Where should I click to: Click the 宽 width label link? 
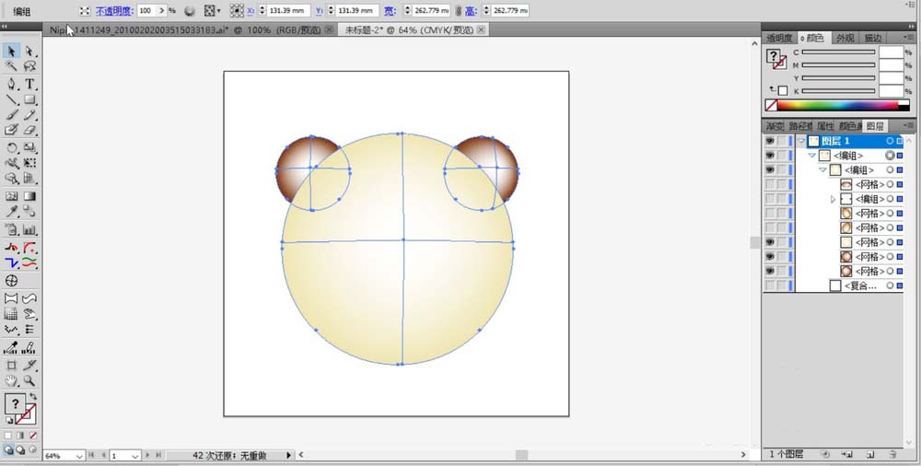[390, 10]
